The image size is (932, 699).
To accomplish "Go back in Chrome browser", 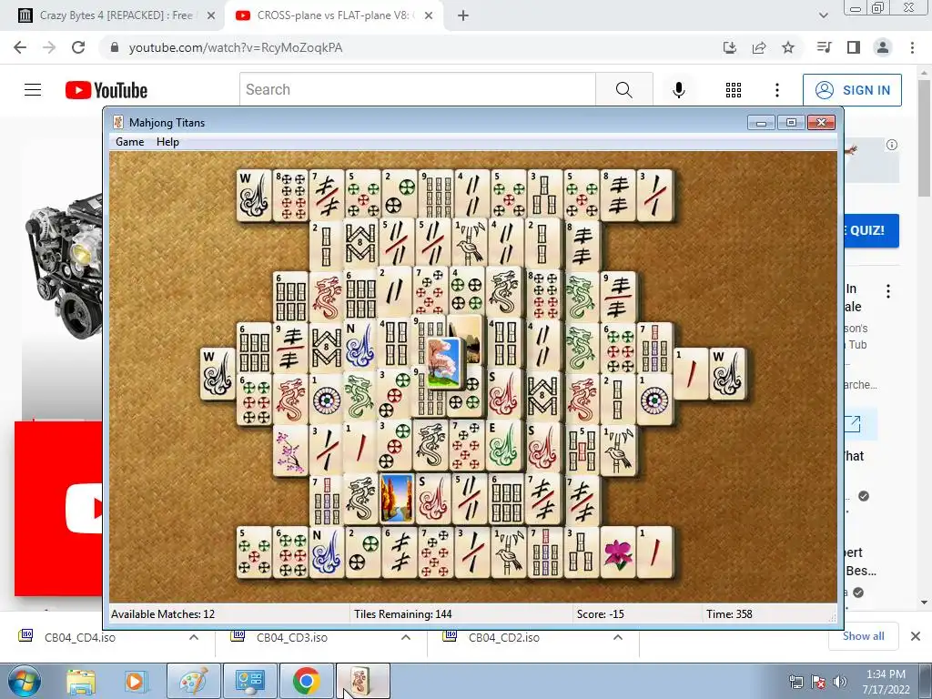I will coord(20,47).
